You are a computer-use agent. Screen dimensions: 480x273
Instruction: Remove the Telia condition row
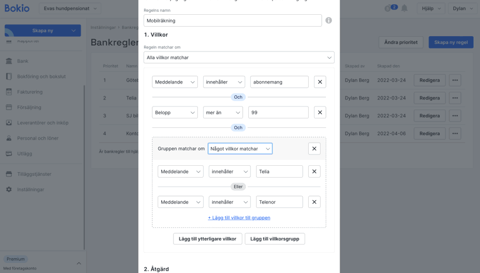pos(314,171)
